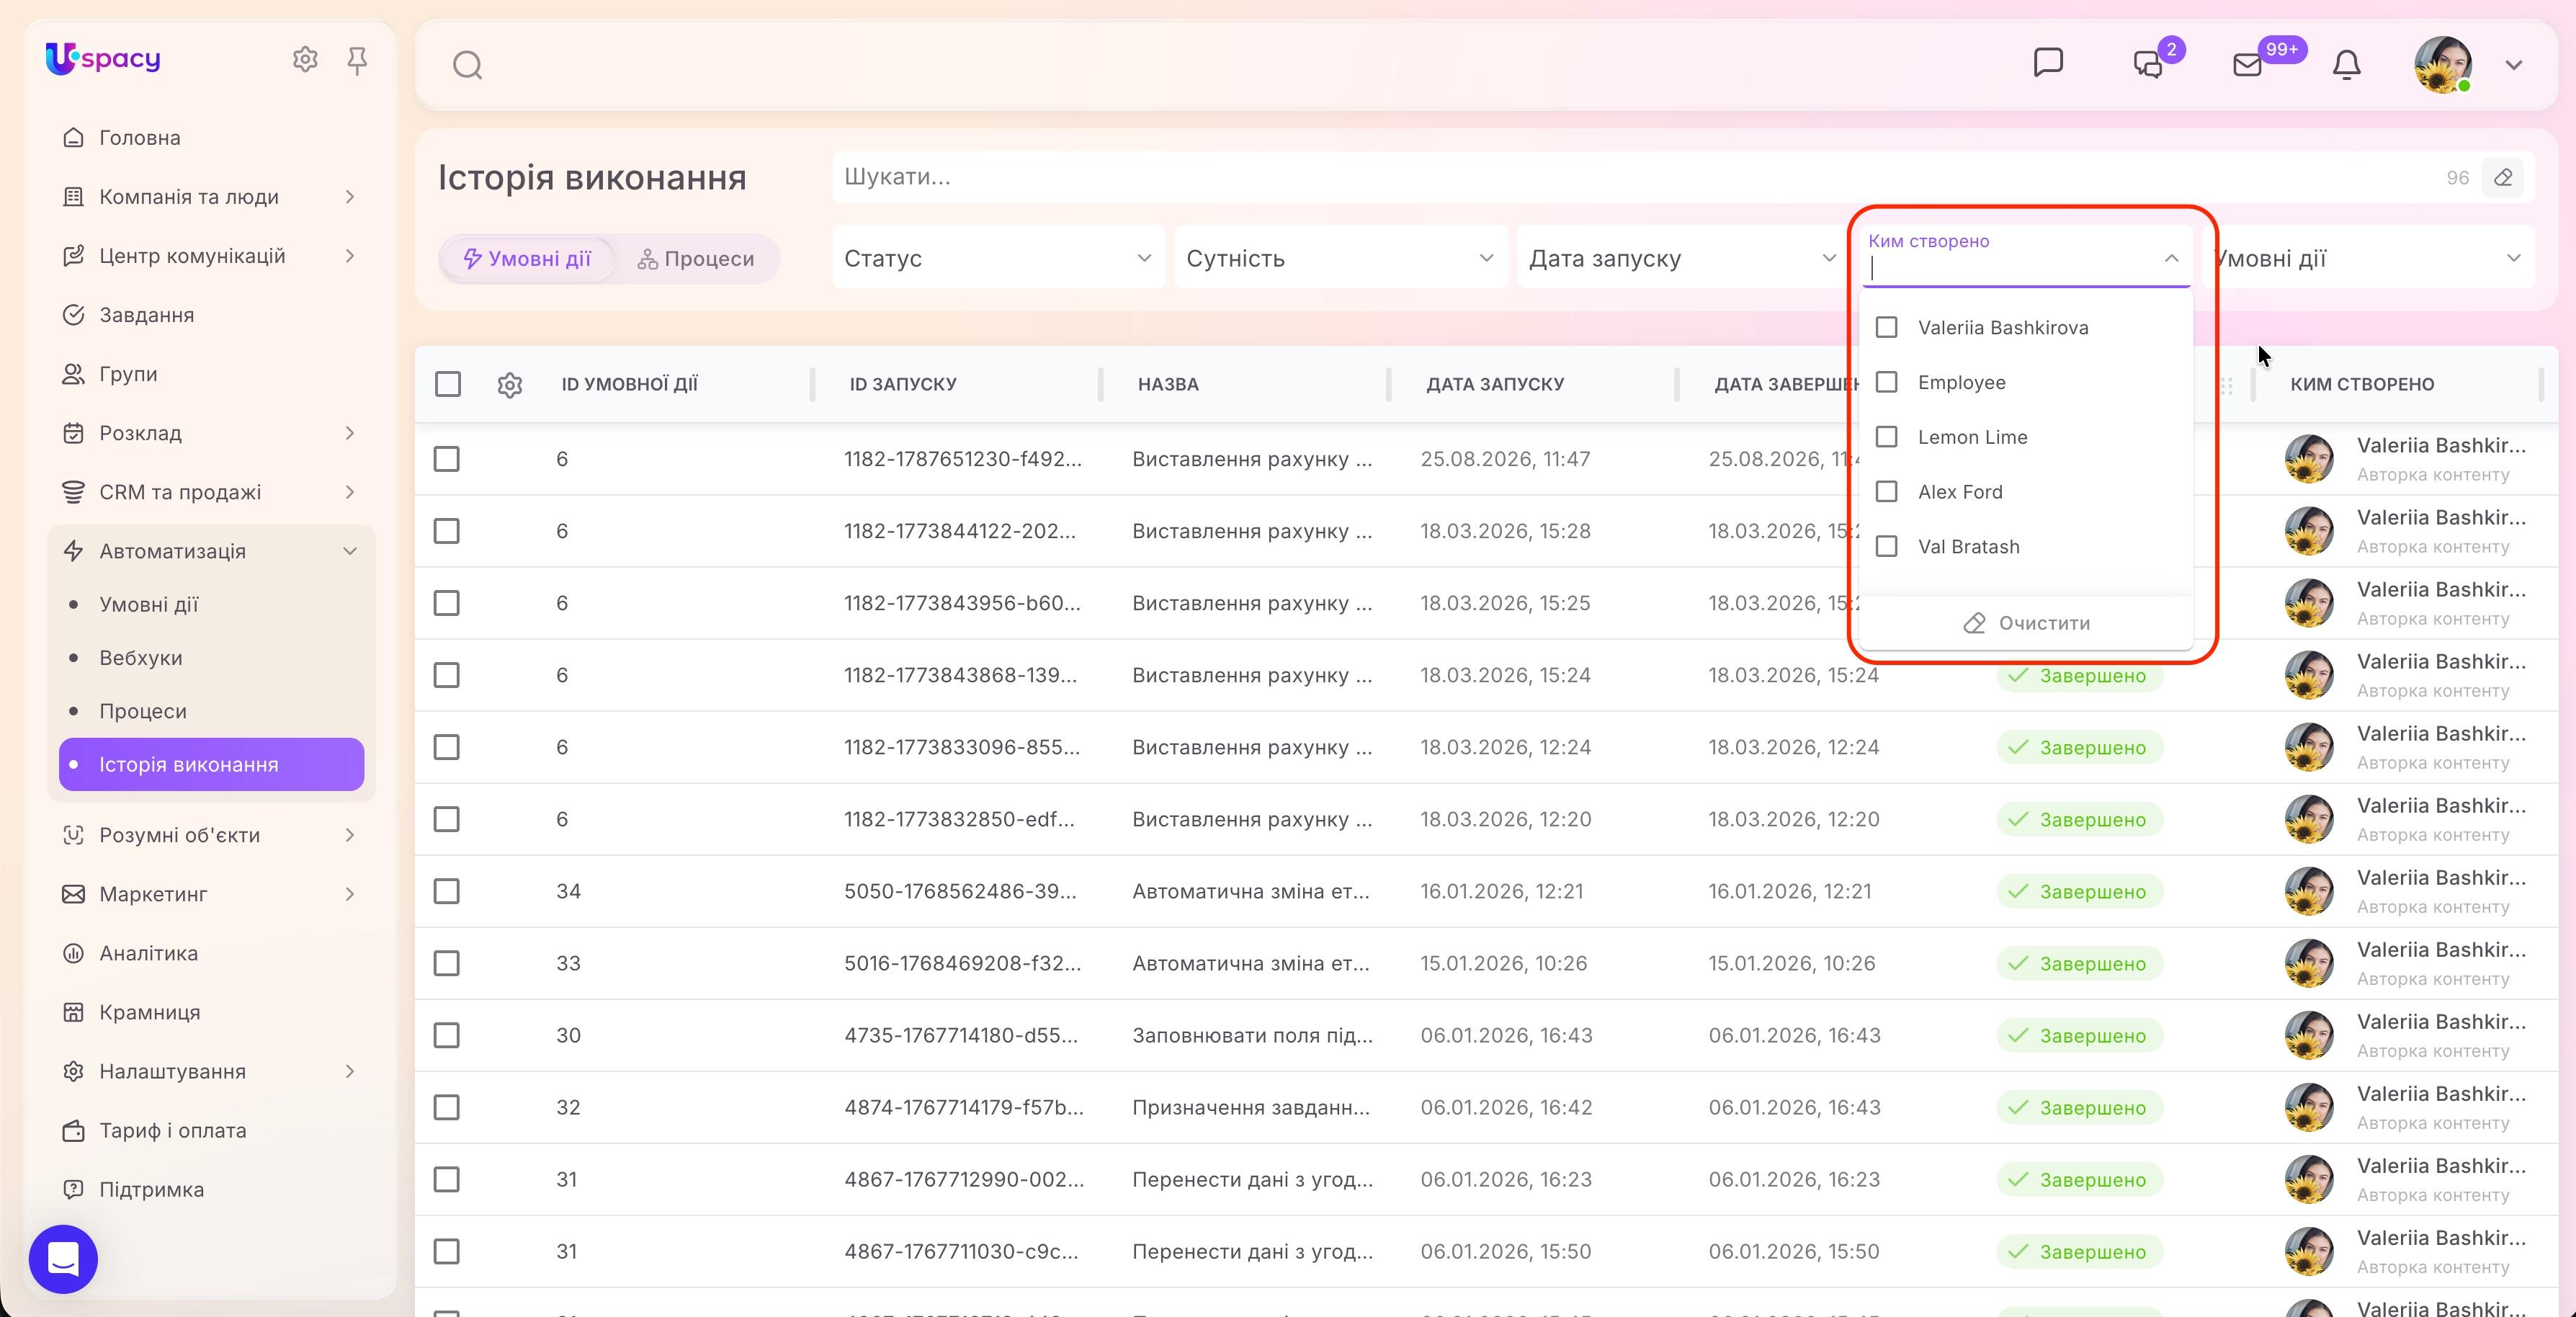Viewport: 2576px width, 1317px height.
Task: Clear filters with eraser icon
Action: (2503, 177)
